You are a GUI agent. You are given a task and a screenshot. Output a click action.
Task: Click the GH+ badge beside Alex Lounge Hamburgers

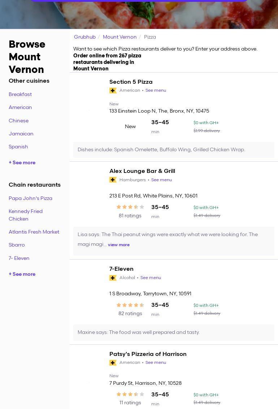113,180
